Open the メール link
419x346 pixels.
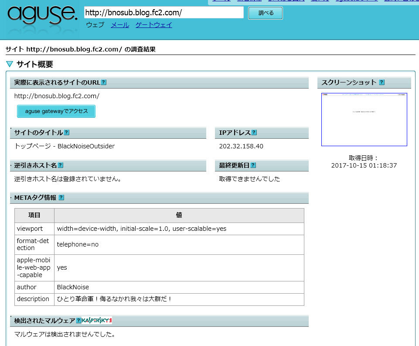[120, 25]
